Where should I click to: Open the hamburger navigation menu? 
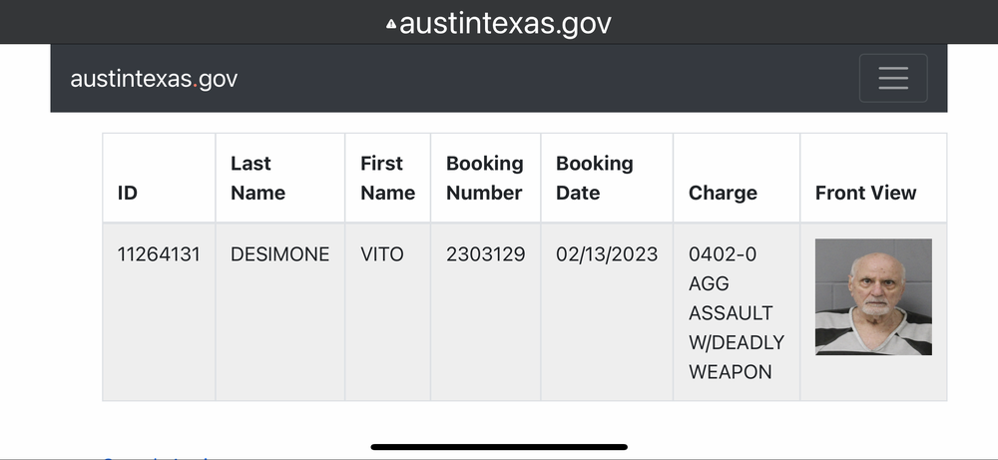(x=893, y=78)
